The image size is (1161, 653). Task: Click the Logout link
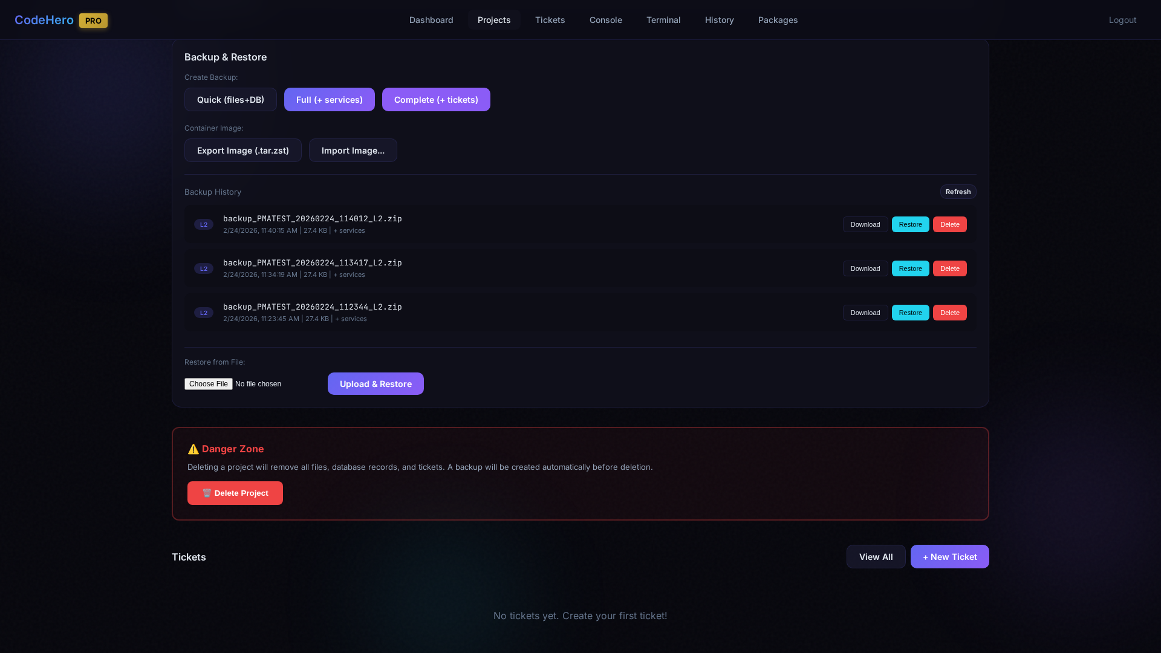tap(1122, 20)
